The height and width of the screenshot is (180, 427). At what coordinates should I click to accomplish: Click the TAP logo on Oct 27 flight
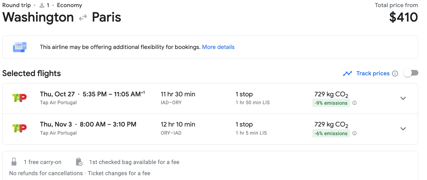tap(20, 98)
